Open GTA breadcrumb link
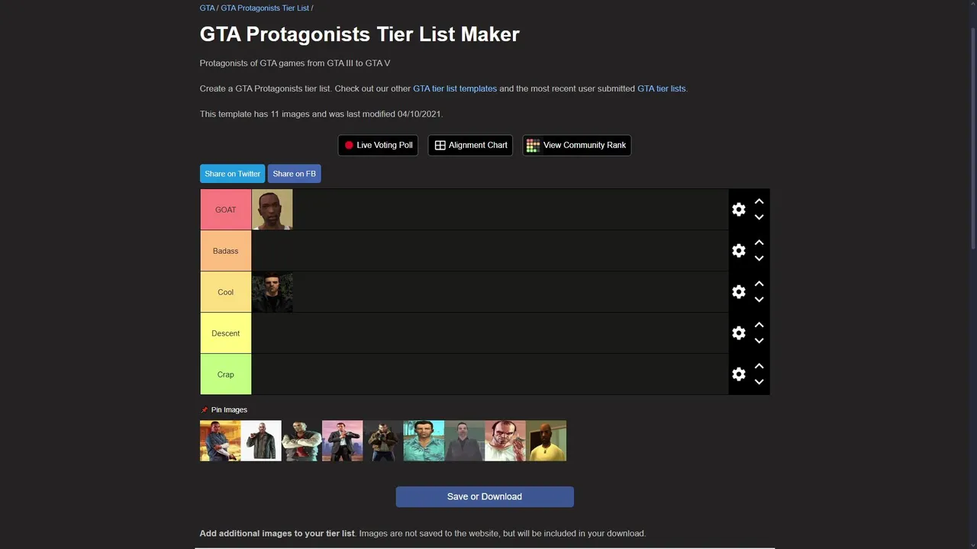The width and height of the screenshot is (977, 549). [x=207, y=8]
